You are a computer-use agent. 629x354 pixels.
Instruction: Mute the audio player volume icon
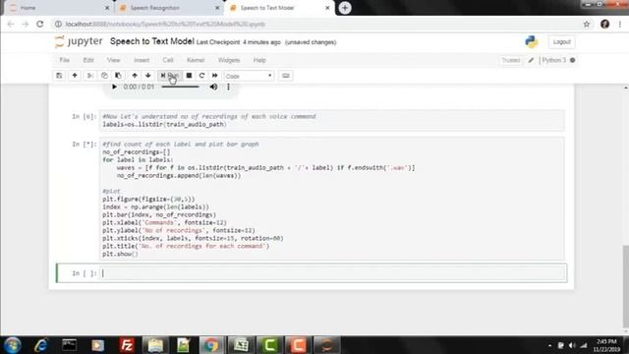214,87
